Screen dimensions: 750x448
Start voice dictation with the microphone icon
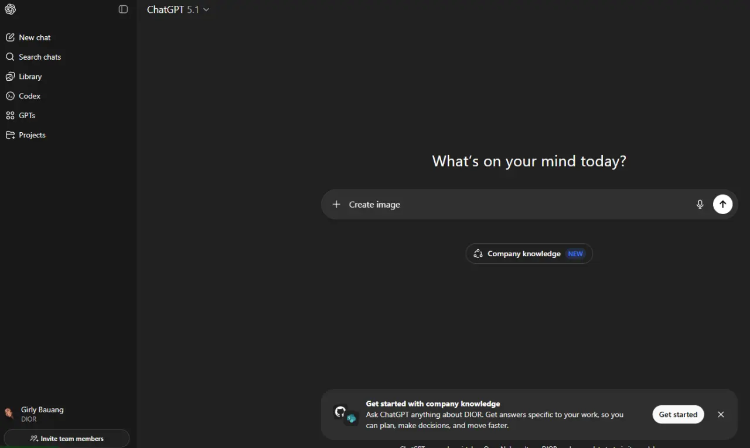pyautogui.click(x=700, y=204)
